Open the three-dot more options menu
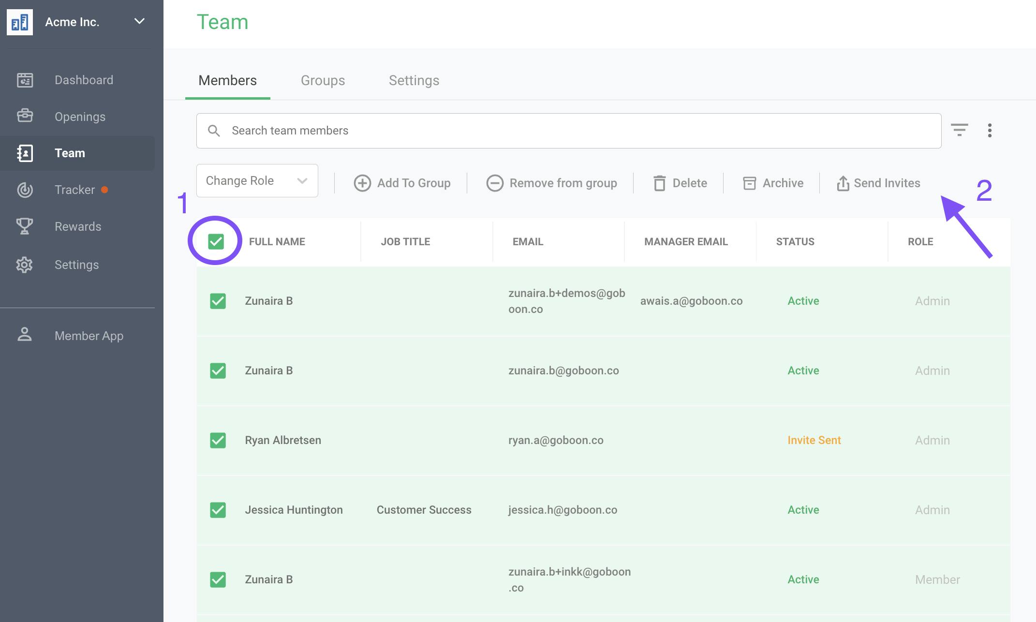This screenshot has width=1036, height=622. tap(990, 130)
